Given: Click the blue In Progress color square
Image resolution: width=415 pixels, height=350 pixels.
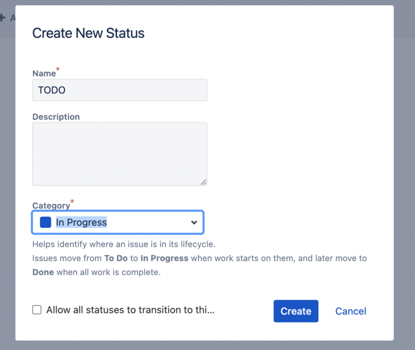Looking at the screenshot, I should coord(45,222).
